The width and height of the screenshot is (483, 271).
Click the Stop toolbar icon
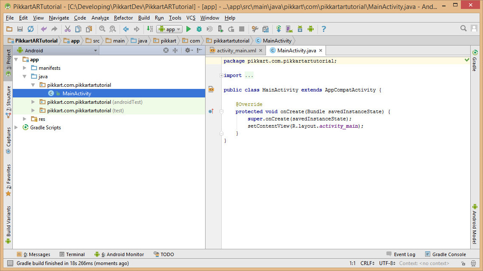pos(242,29)
